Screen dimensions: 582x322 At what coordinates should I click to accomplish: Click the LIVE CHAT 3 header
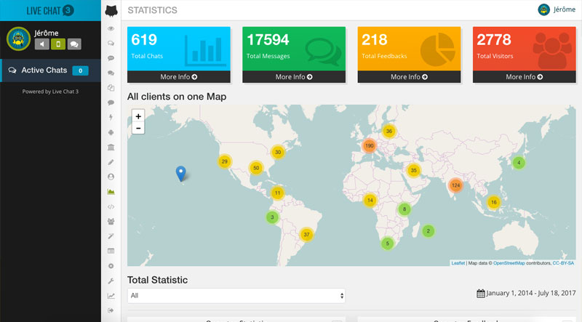click(x=50, y=10)
